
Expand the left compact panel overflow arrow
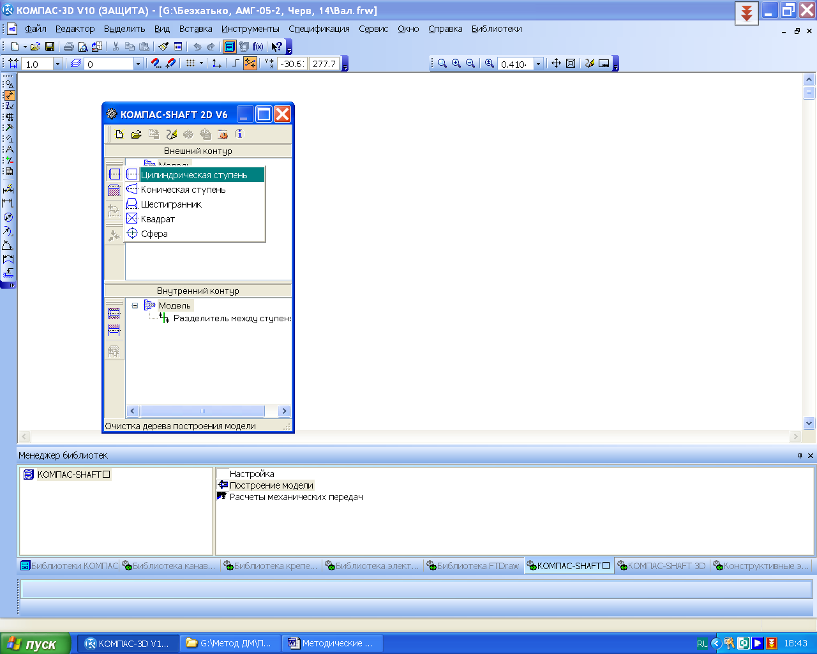(x=8, y=285)
